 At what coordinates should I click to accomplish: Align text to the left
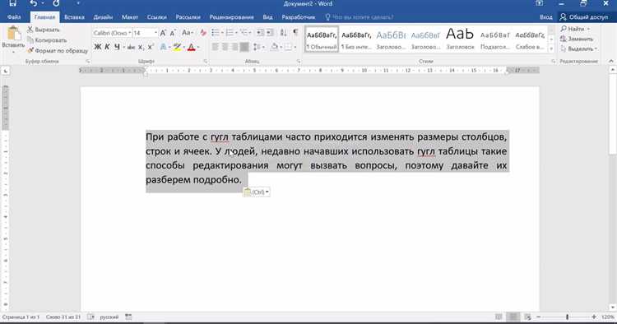coord(216,47)
